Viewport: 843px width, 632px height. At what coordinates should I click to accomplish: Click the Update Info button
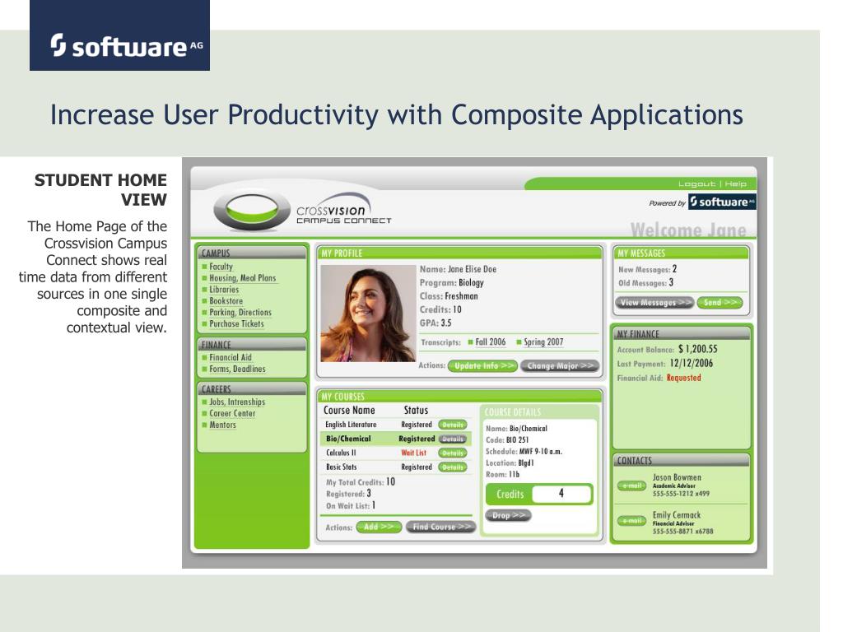(x=482, y=366)
